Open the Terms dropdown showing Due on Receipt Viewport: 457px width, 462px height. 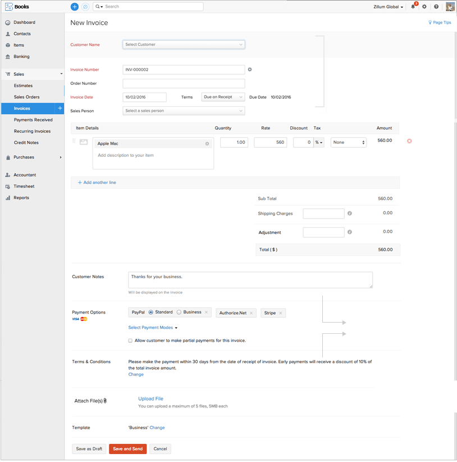223,97
